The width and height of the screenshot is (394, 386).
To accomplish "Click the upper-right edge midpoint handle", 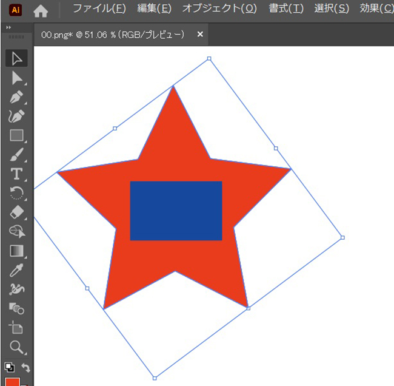I will (276, 148).
